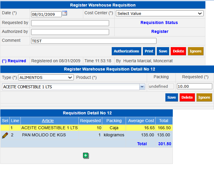The image size is (214, 171).
Task: Open the Product combo box arrow
Action: pos(142,87)
